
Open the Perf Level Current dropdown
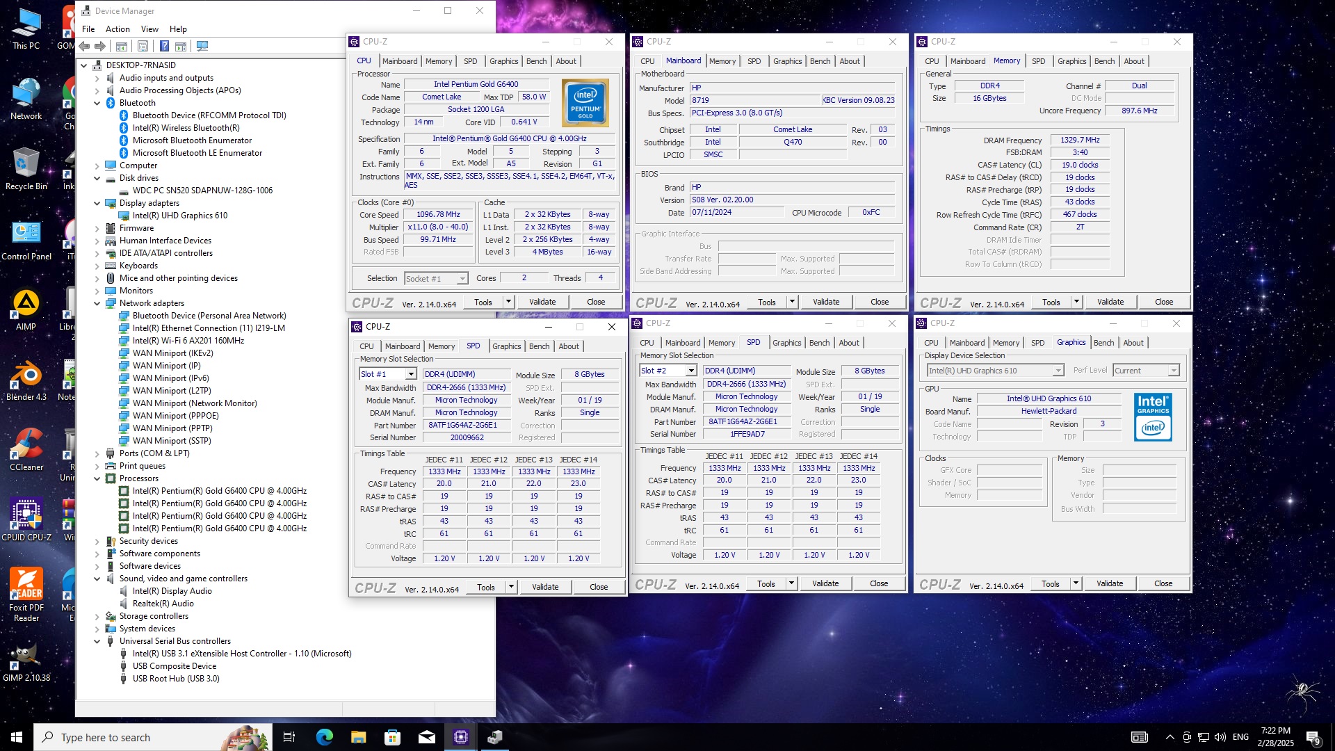(1174, 371)
